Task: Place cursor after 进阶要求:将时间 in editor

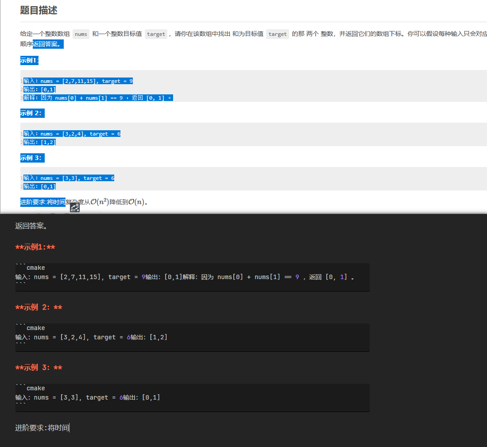Action: pos(69,428)
